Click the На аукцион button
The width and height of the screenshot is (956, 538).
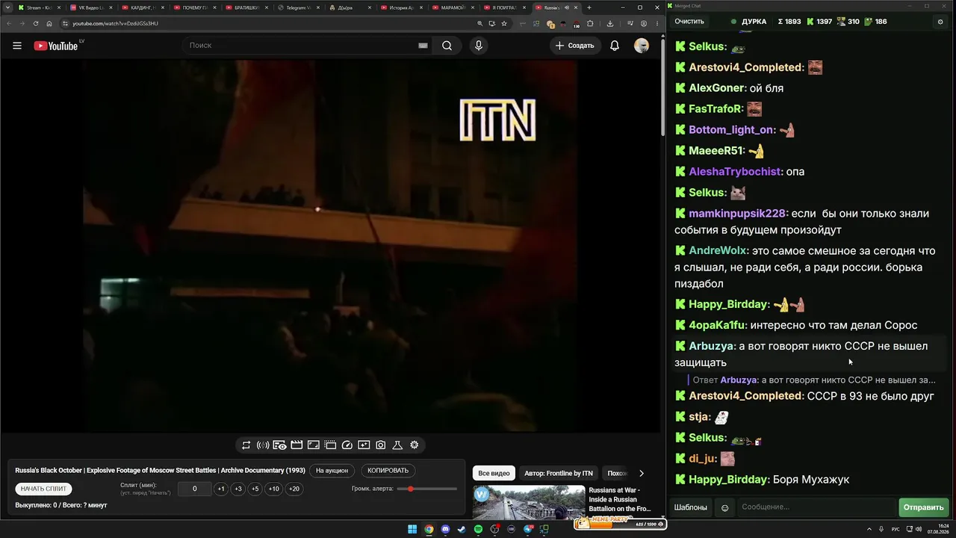(332, 471)
